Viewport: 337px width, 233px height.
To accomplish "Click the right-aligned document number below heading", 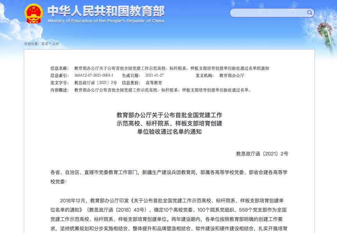I will 262,154.
